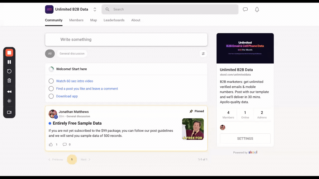Open the A FREE FOR post image thumbnail
The height and width of the screenshot is (179, 319).
tap(193, 129)
